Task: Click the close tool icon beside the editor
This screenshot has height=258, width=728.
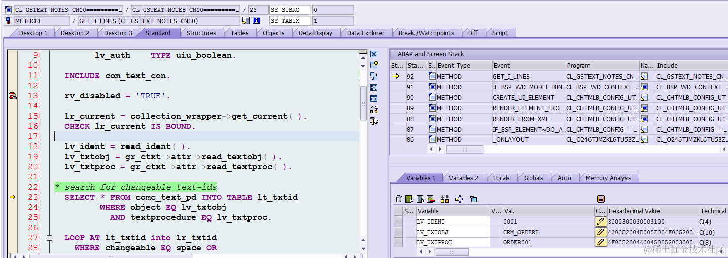Action: click(374, 54)
